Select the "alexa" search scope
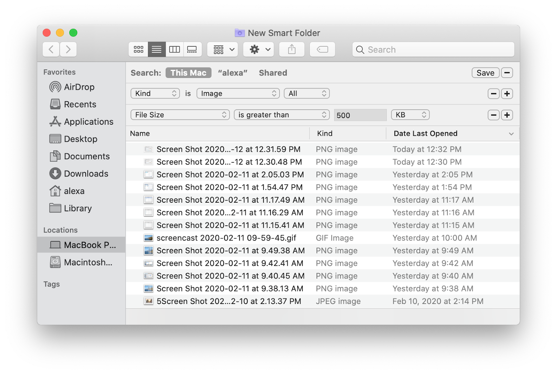Screen dimensions: 557x374 pyautogui.click(x=233, y=73)
